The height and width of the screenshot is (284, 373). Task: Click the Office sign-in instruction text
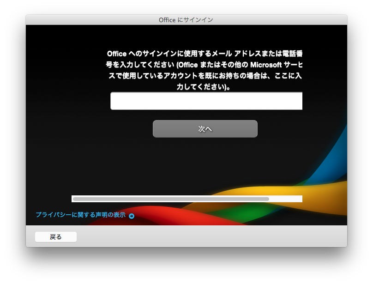(204, 70)
